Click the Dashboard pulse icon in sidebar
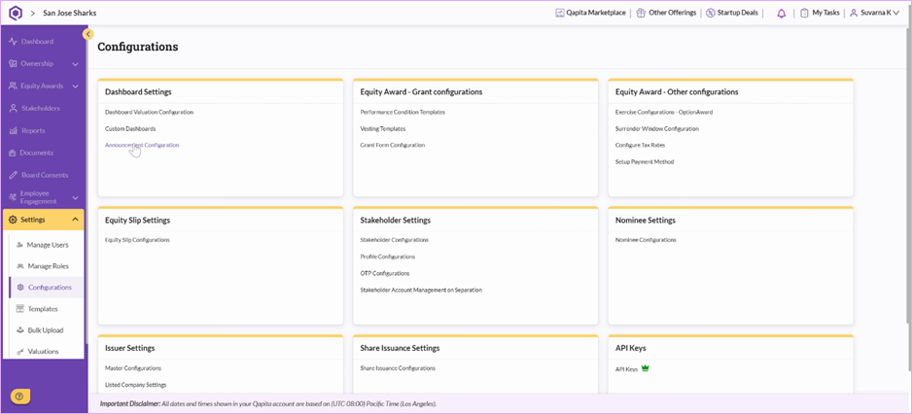This screenshot has width=912, height=414. (14, 41)
